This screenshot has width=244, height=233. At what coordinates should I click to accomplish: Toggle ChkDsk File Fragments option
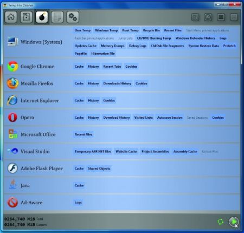(168, 46)
